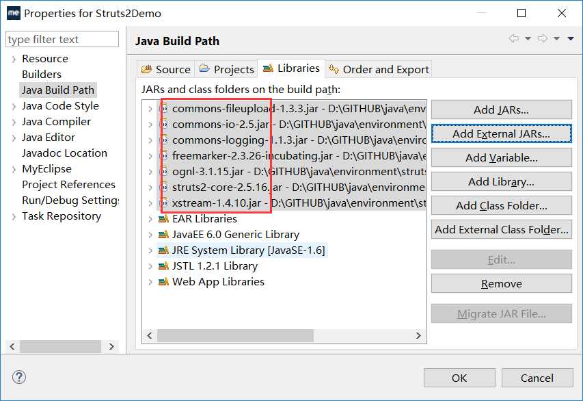
Task: Select the Libraries tab
Action: click(291, 68)
